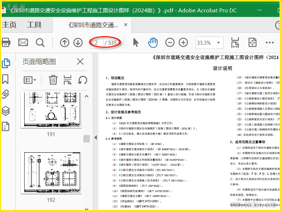The width and height of the screenshot is (281, 211).
Task: Click the fit width scrolling icon
Action: (x=235, y=43)
